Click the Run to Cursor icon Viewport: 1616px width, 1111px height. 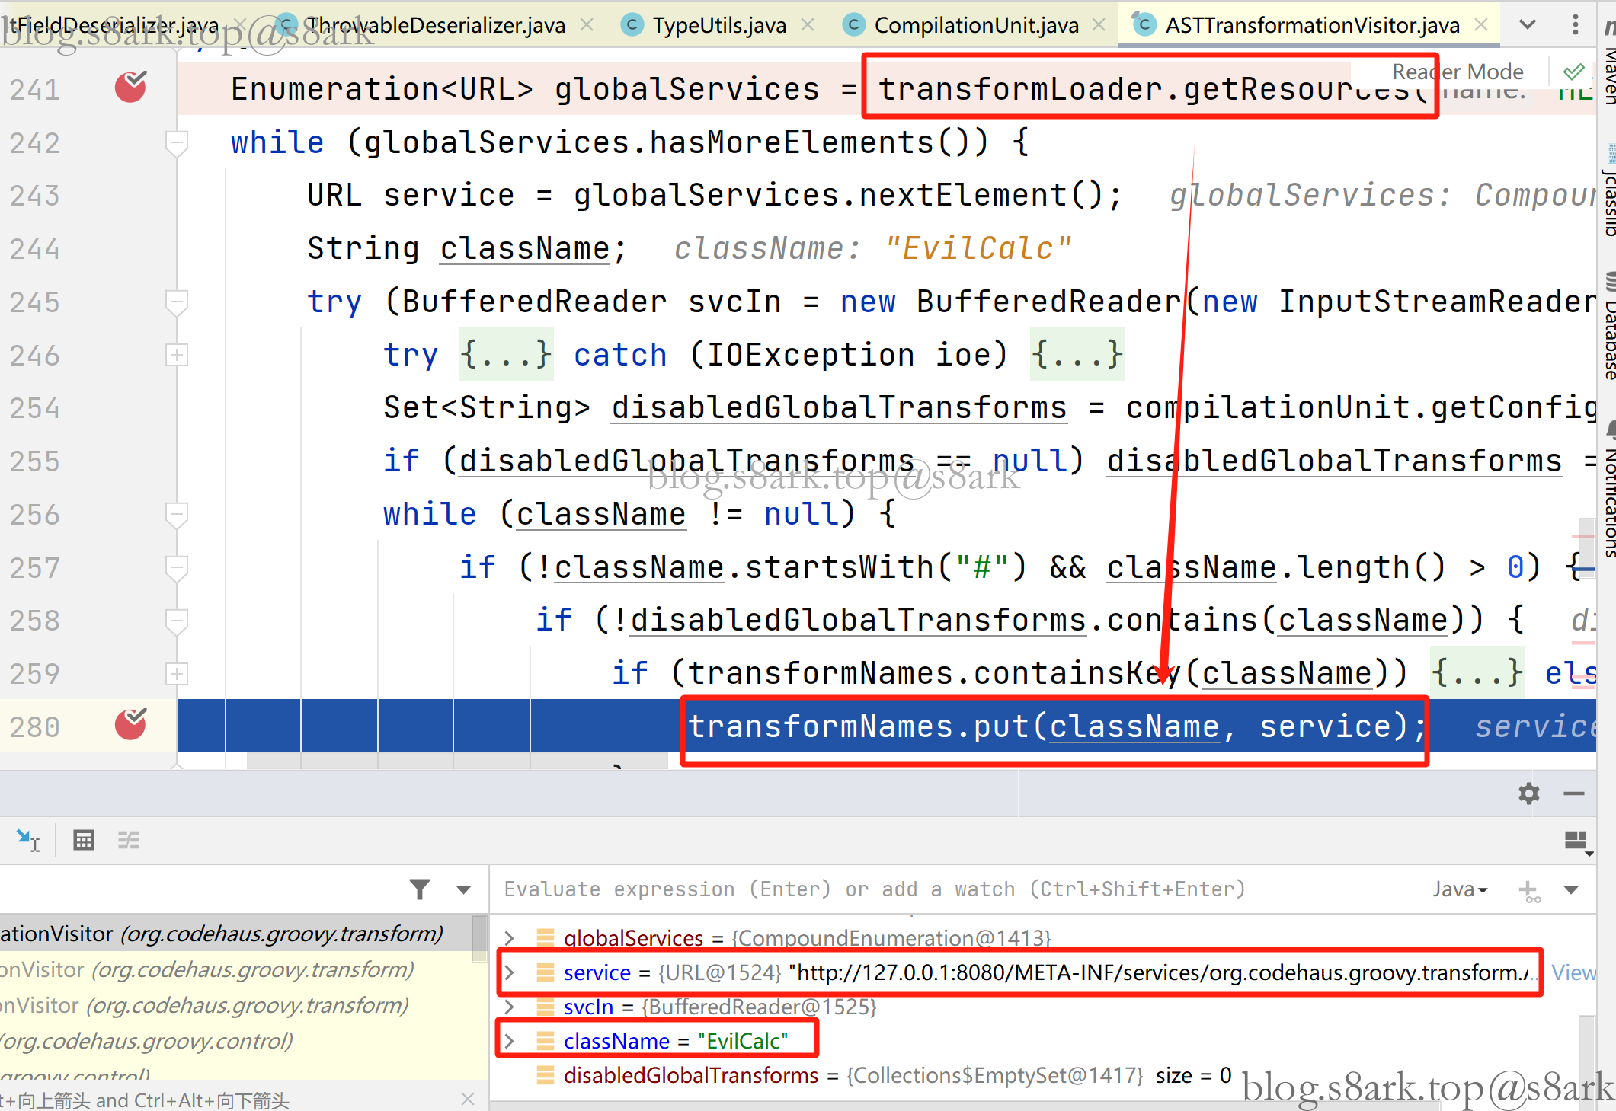click(28, 841)
